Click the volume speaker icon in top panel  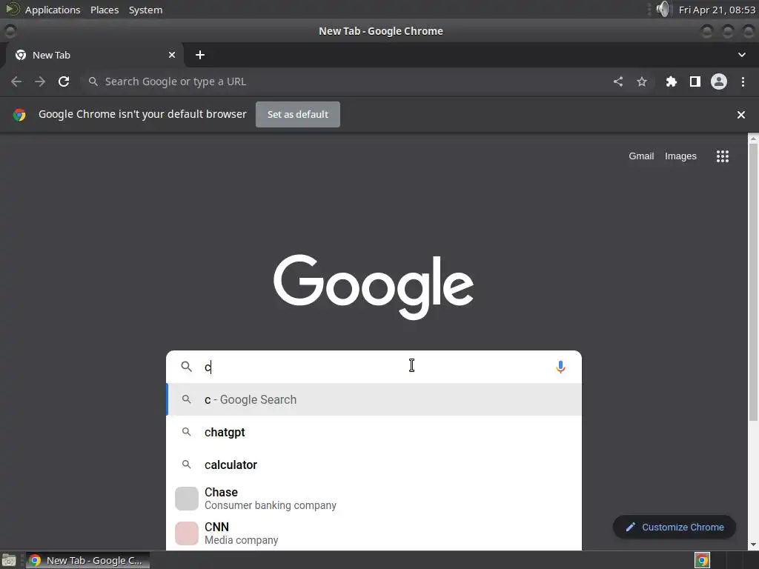click(663, 9)
